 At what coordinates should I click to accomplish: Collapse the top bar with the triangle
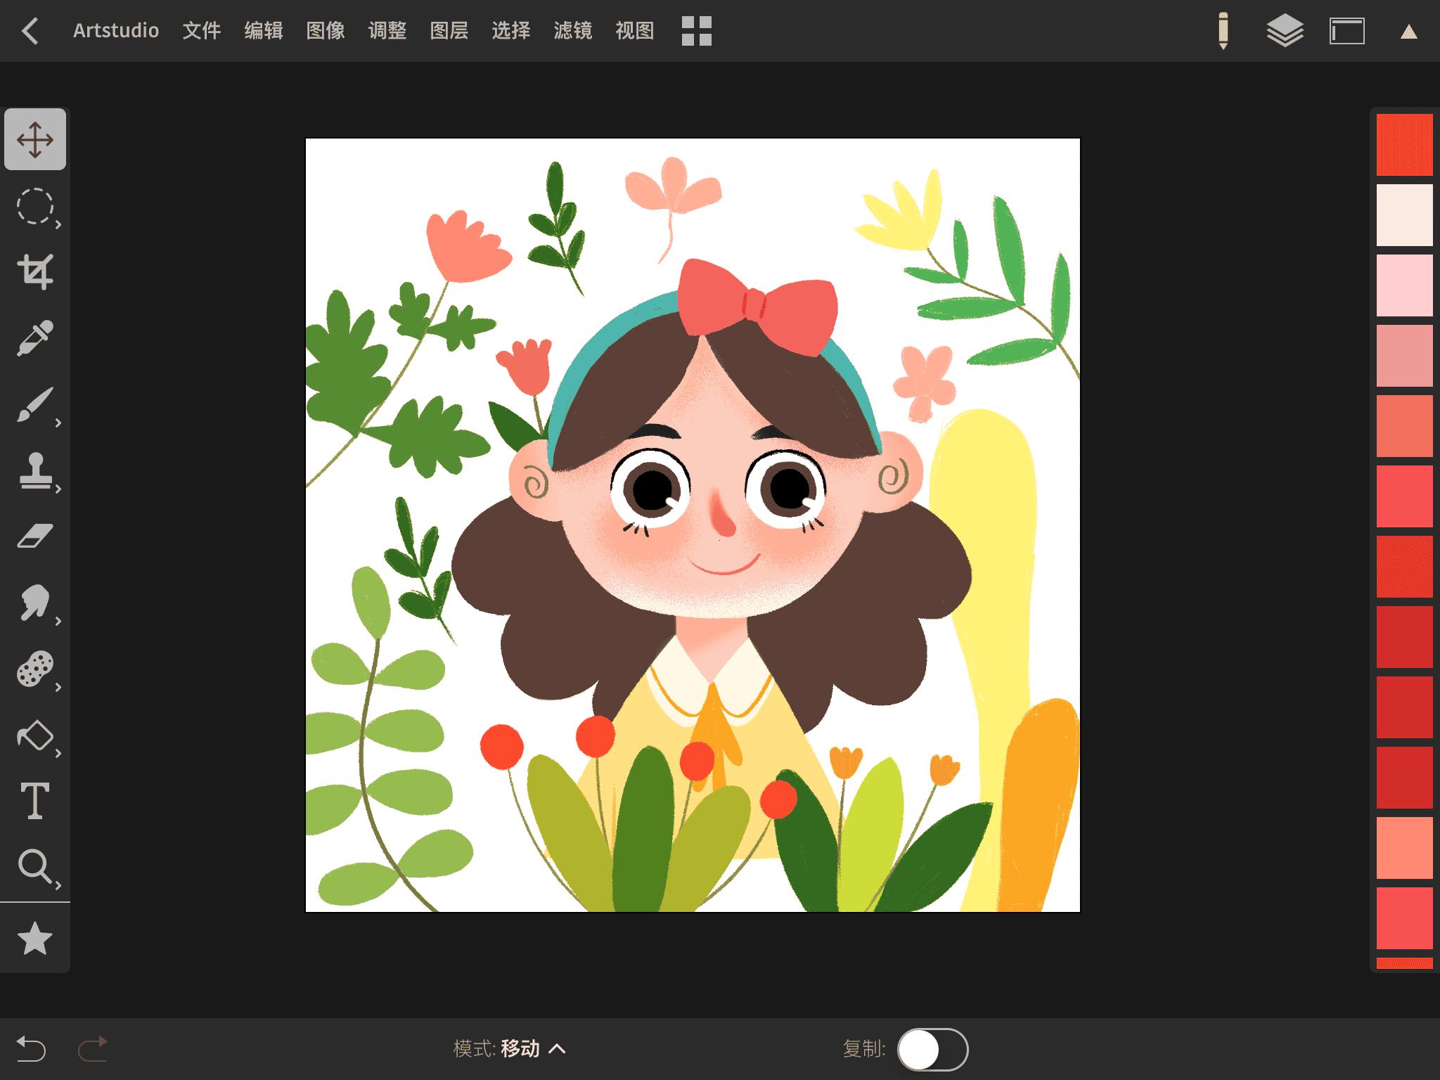coord(1408,32)
